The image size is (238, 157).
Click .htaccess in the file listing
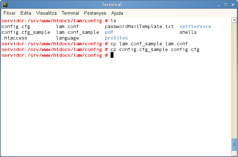point(14,38)
